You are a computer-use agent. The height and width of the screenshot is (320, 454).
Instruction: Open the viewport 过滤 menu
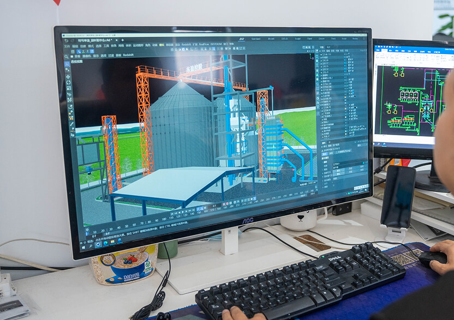click(111, 56)
